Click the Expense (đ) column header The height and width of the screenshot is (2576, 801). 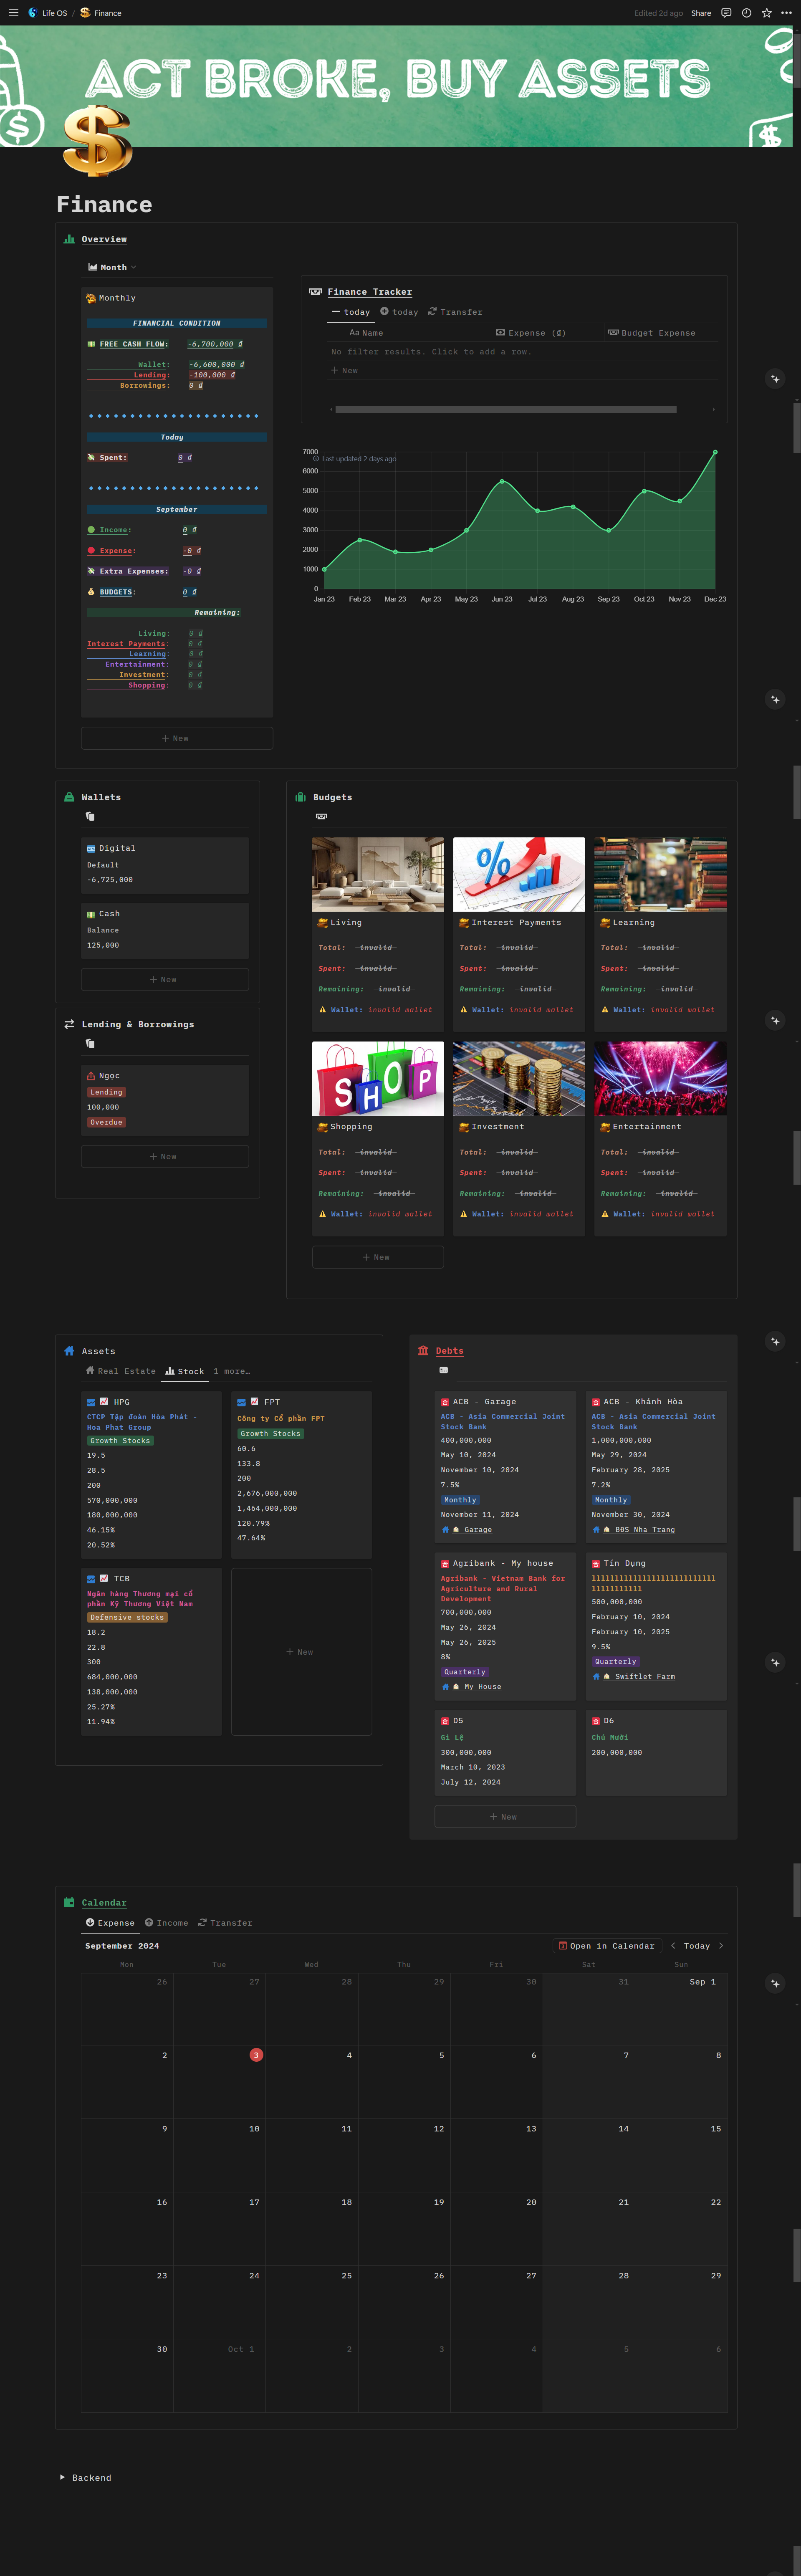pos(547,333)
